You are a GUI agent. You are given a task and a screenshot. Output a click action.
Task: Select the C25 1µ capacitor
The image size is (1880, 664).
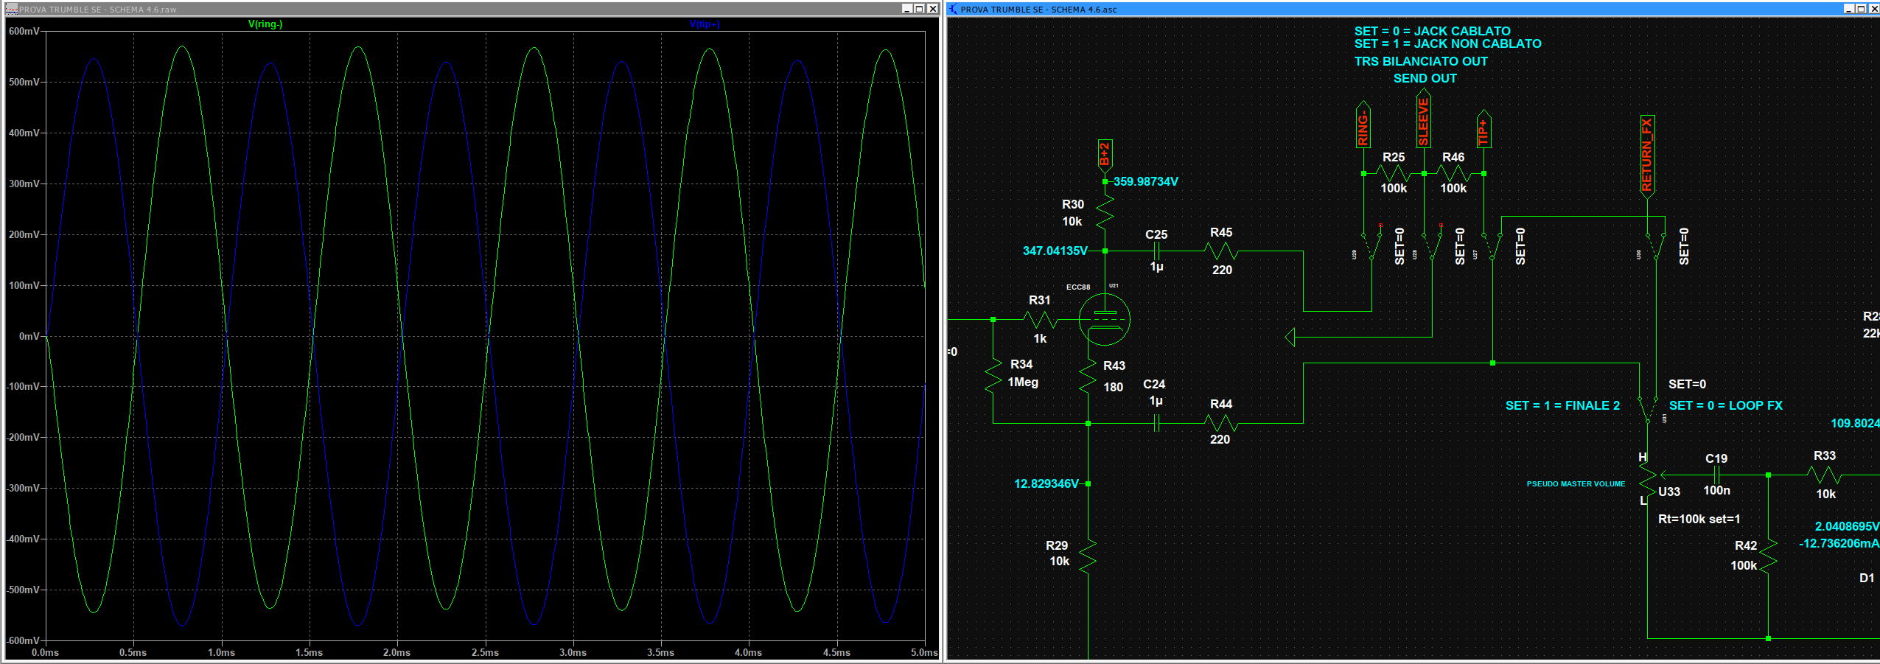[x=1156, y=251]
